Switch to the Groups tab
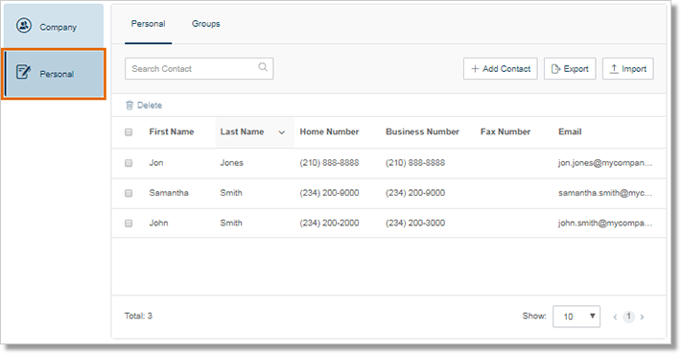 click(x=205, y=24)
